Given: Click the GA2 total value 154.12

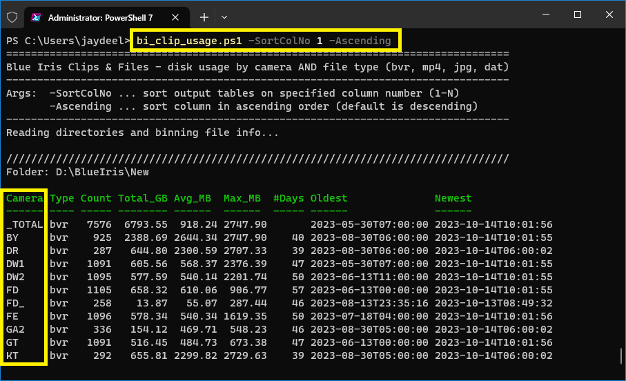Looking at the screenshot, I should pos(149,330).
